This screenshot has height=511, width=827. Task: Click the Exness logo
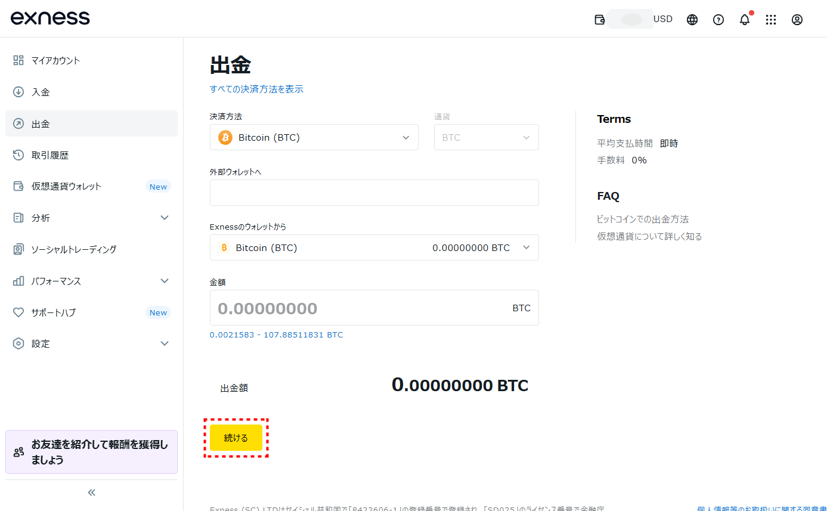(x=50, y=18)
